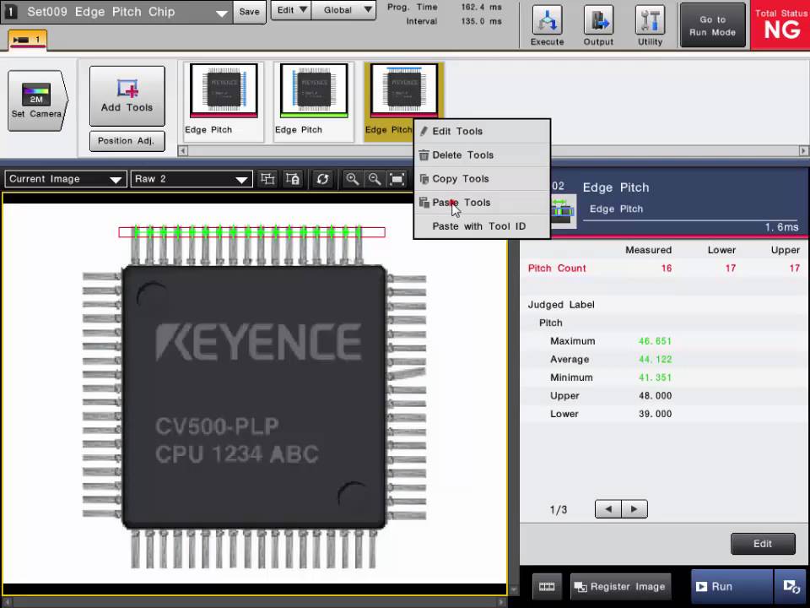Click the Minimum value 41.351
This screenshot has width=810, height=608.
(655, 377)
